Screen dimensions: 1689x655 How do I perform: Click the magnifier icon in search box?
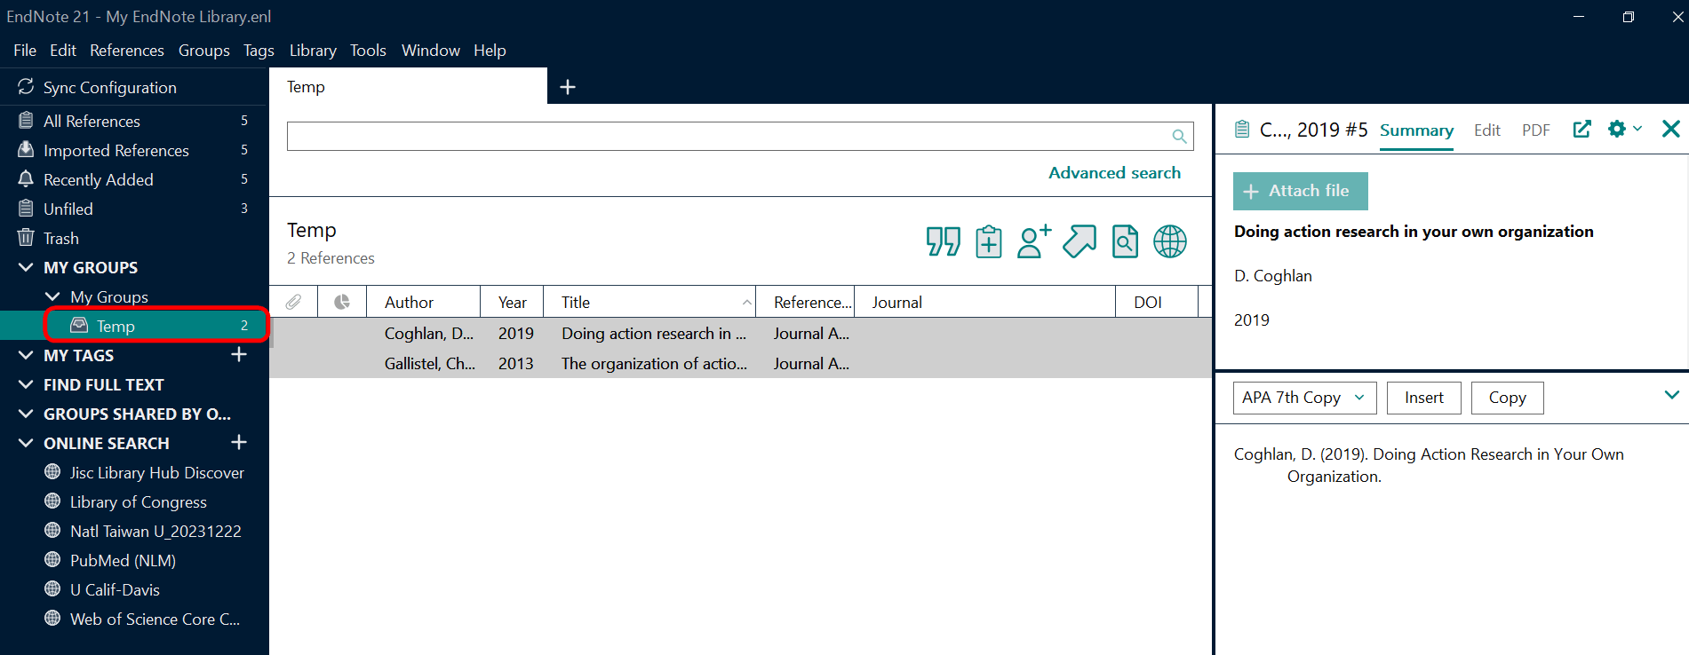(x=1179, y=136)
